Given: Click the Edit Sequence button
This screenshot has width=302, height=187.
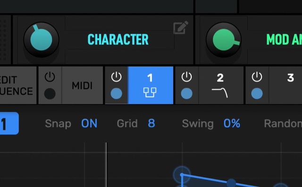Looking at the screenshot, I should click(x=18, y=85).
